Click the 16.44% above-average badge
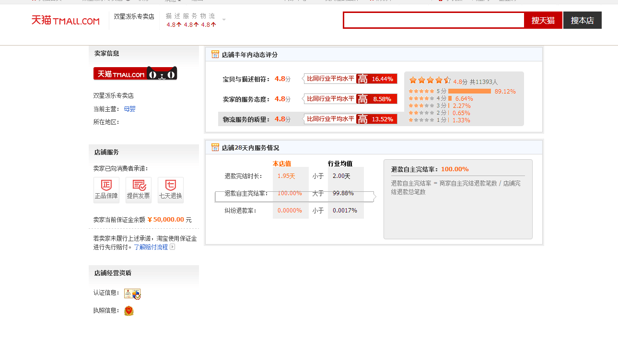The image size is (618, 340). (x=377, y=79)
